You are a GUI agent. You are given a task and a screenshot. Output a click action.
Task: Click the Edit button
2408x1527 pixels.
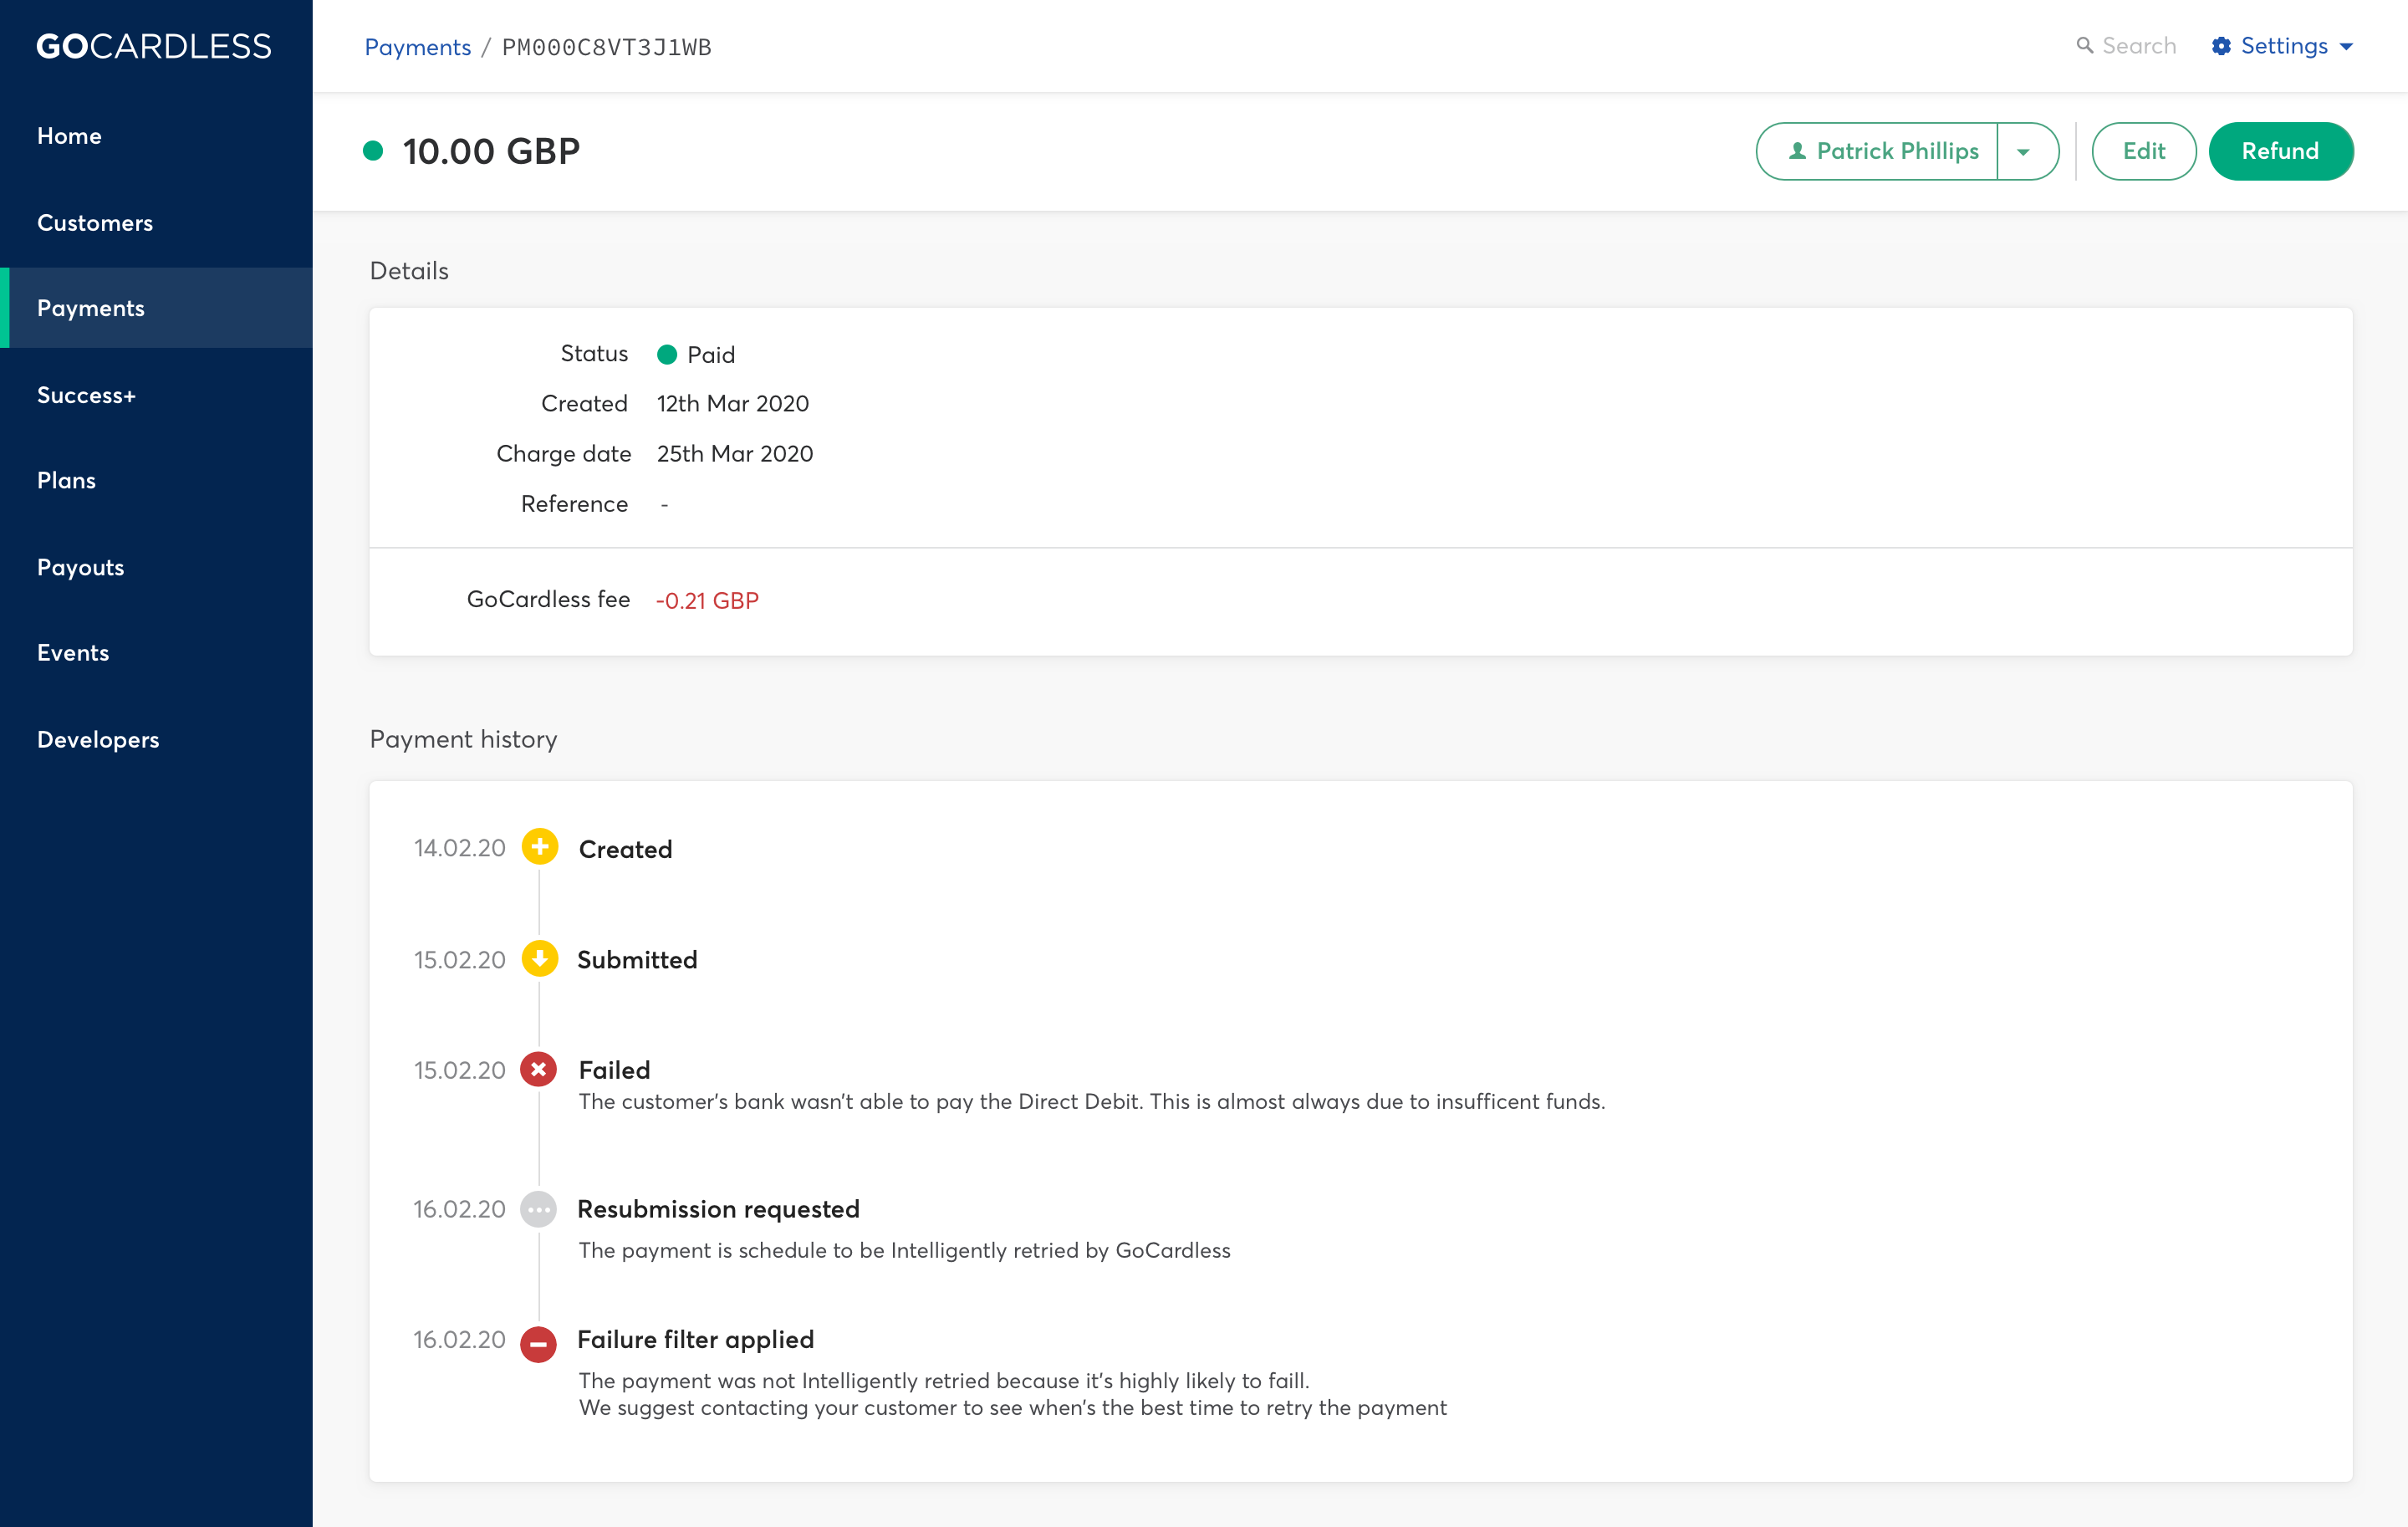point(2143,151)
